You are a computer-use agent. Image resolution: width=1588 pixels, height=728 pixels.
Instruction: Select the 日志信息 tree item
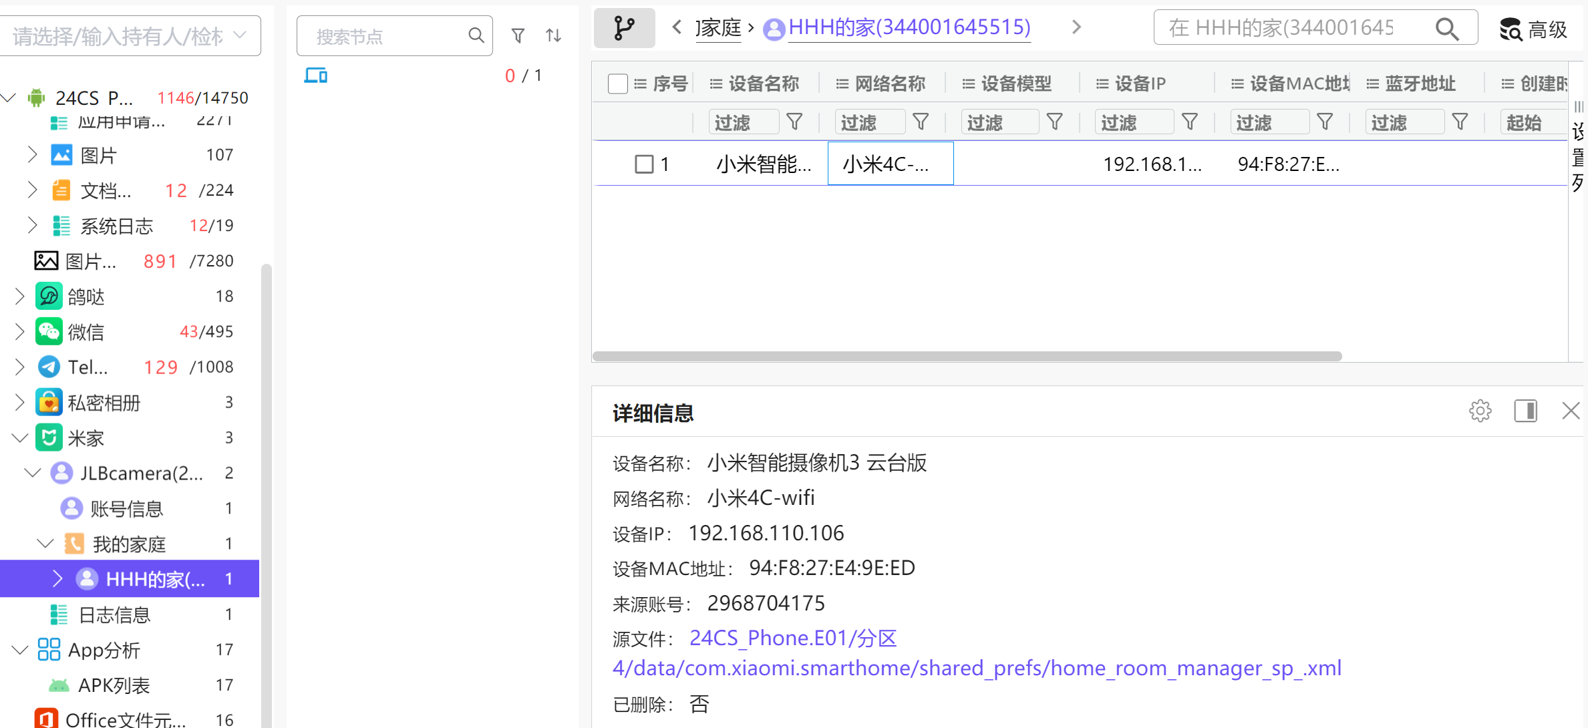[114, 614]
